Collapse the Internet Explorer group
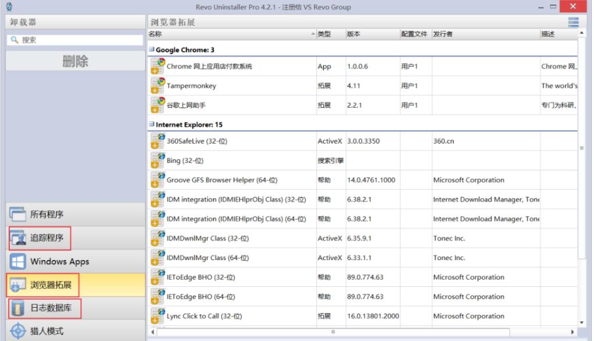This screenshot has height=341, width=594. (x=151, y=125)
